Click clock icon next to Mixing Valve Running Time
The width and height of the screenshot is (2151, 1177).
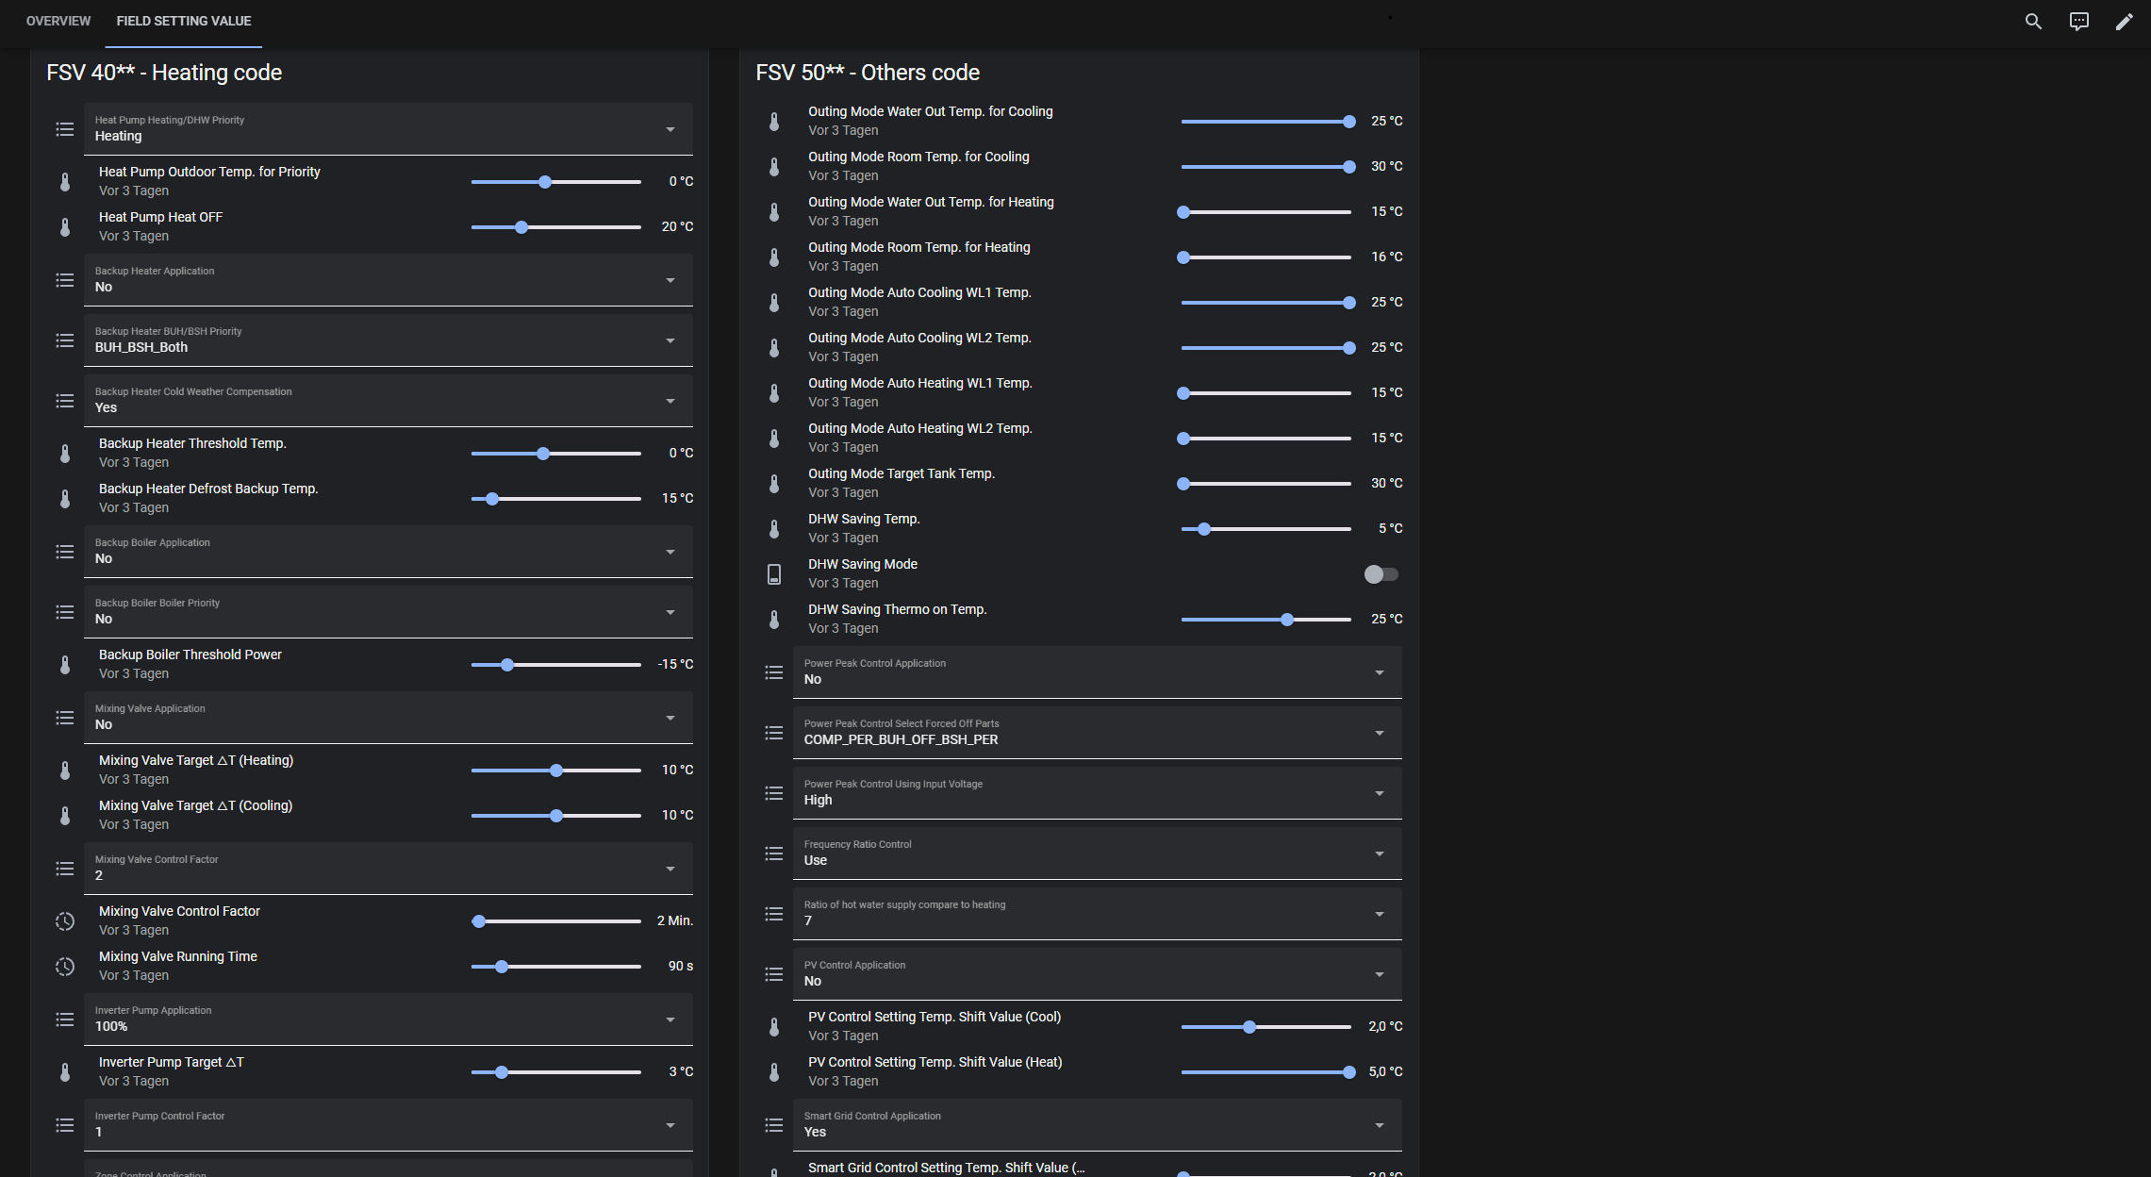[65, 967]
